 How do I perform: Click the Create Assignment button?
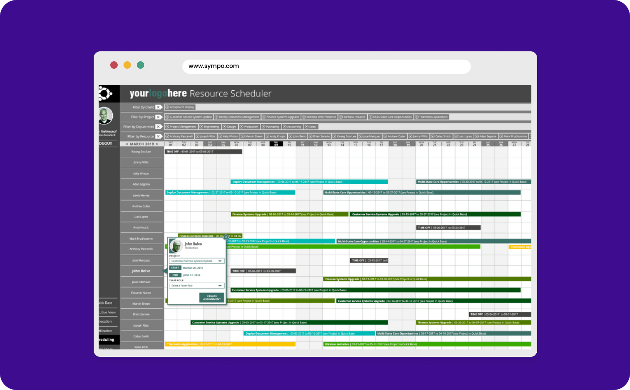(212, 297)
